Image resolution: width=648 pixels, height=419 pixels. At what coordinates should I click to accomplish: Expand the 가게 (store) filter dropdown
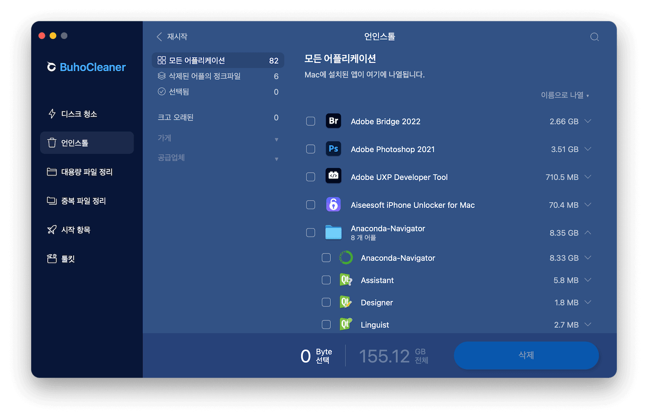tap(277, 139)
